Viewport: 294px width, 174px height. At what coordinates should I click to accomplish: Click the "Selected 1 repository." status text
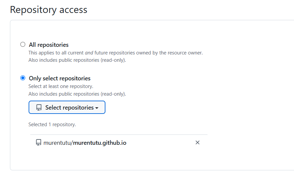tap(52, 125)
